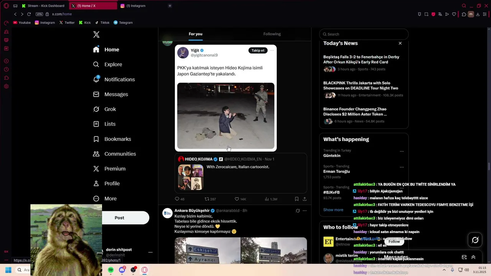Open the Opera menu logo
The height and width of the screenshot is (276, 491).
point(6,6)
